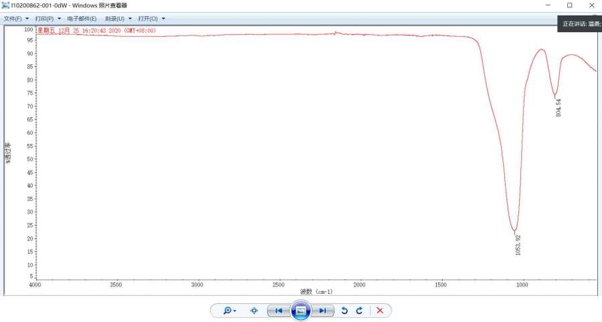The width and height of the screenshot is (602, 322).
Task: Open the zoom magnifier control
Action: [x=229, y=311]
